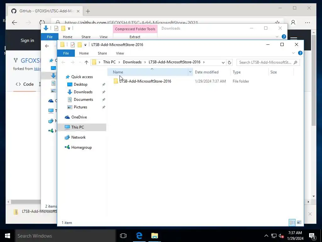Switch to Edge from the taskbar
Viewport: 322px width, 242px height.
coord(139,236)
